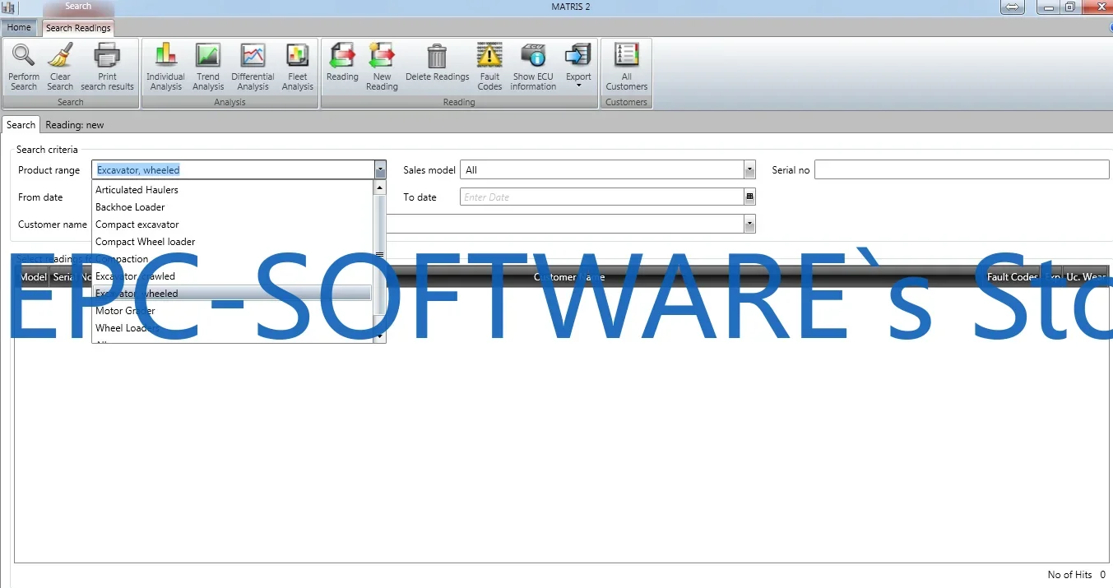The height and width of the screenshot is (588, 1113).
Task: Click the Perform Search magnifier icon
Action: pos(24,67)
